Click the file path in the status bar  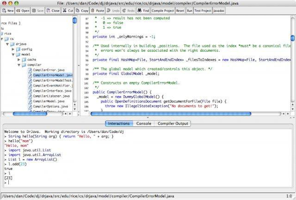coord(88,196)
